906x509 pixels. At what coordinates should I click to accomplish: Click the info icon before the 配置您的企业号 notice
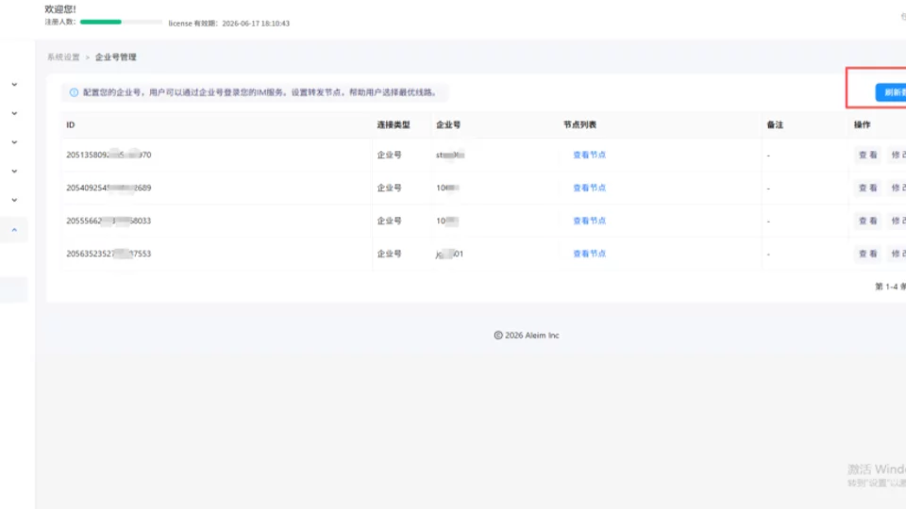(x=74, y=92)
